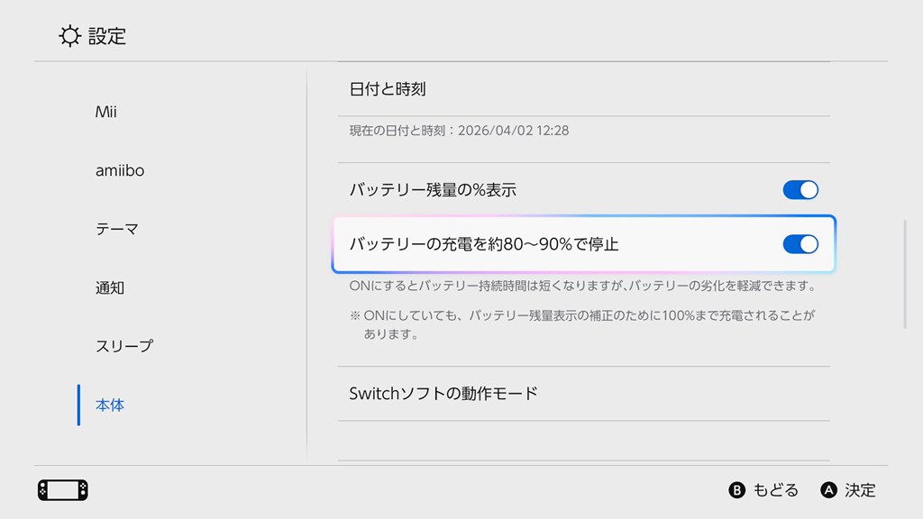Click the バッテリーの充電を約80～90%で停止 label
Viewport: 923px width, 519px height.
pos(484,244)
